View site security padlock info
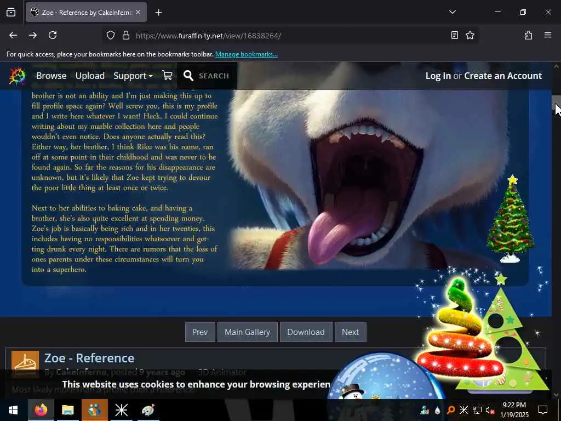Image resolution: width=561 pixels, height=421 pixels. [x=125, y=35]
